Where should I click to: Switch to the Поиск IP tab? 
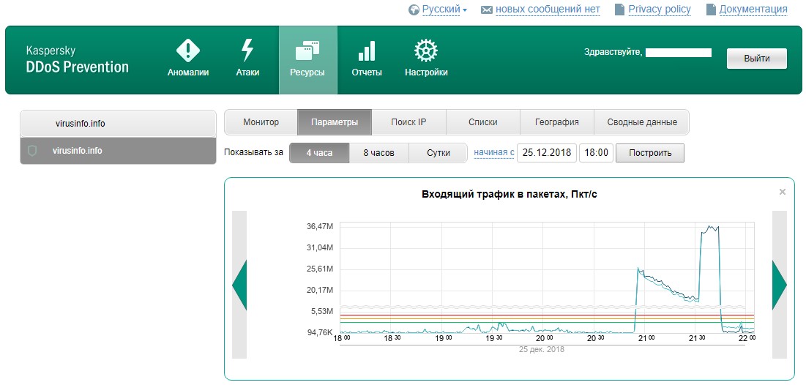point(408,122)
